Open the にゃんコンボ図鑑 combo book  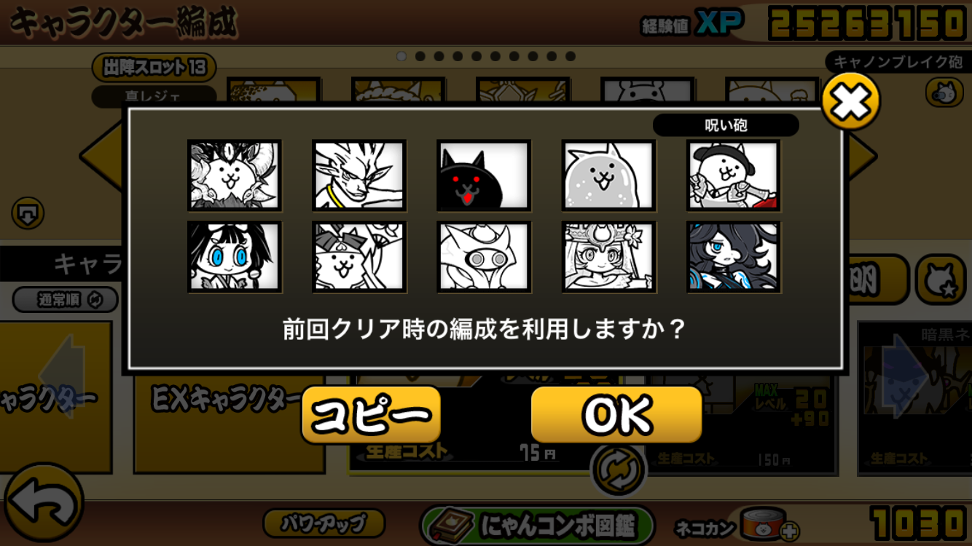tap(537, 524)
